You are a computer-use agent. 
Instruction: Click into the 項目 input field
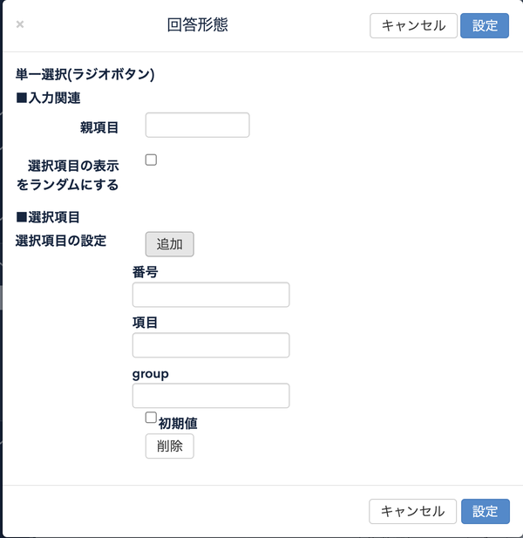tap(211, 344)
